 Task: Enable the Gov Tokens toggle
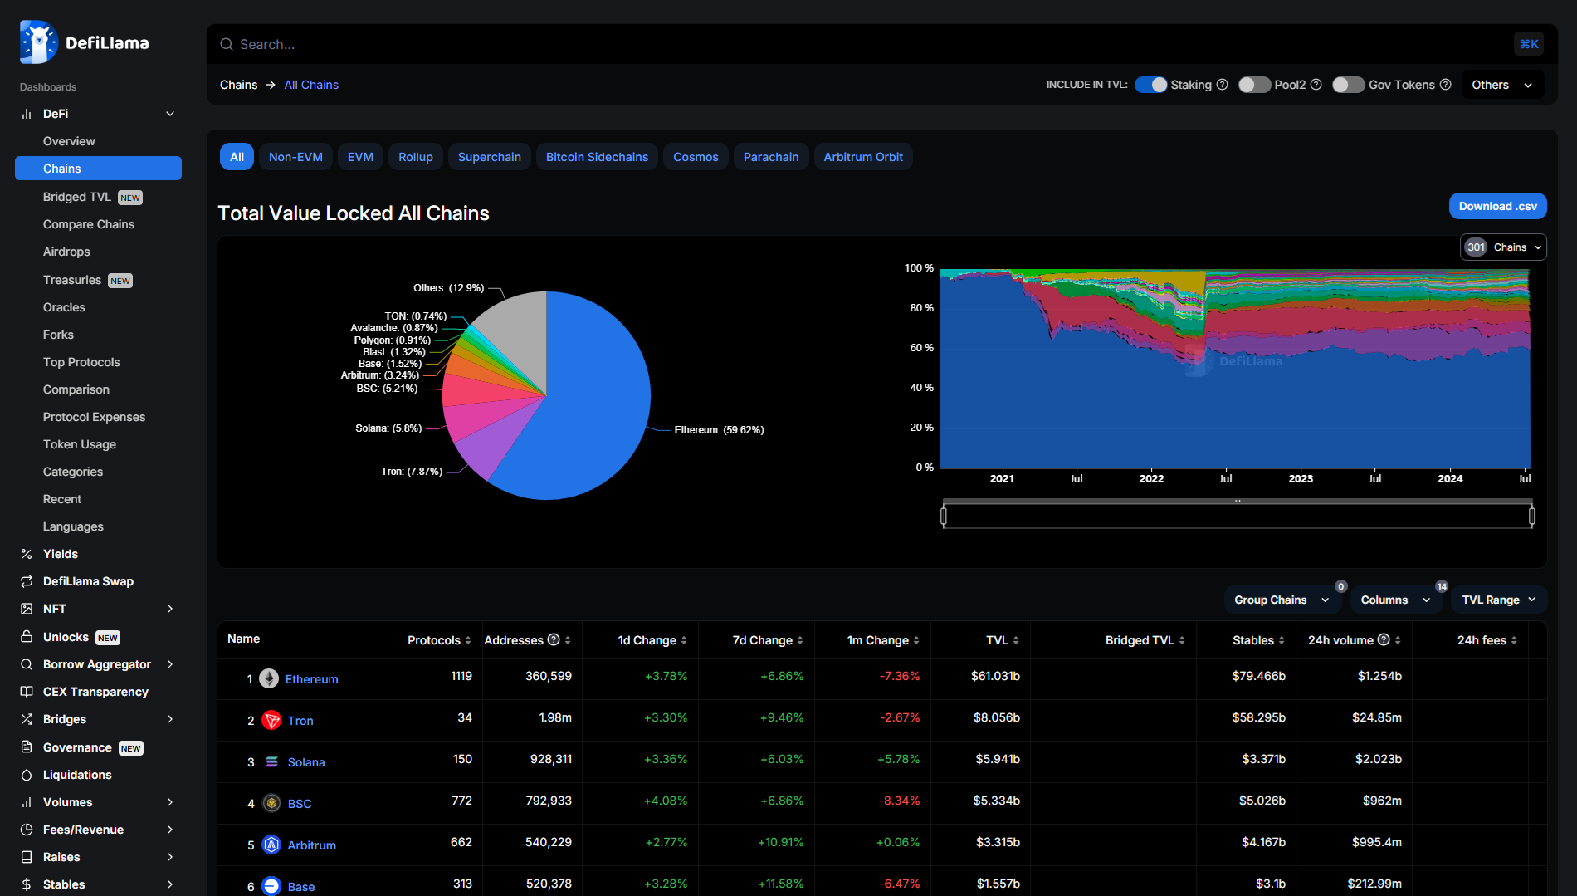tap(1348, 85)
